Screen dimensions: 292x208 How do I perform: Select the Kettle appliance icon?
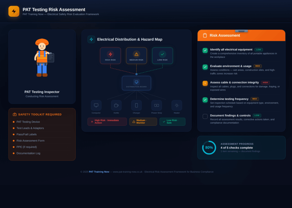point(116,105)
